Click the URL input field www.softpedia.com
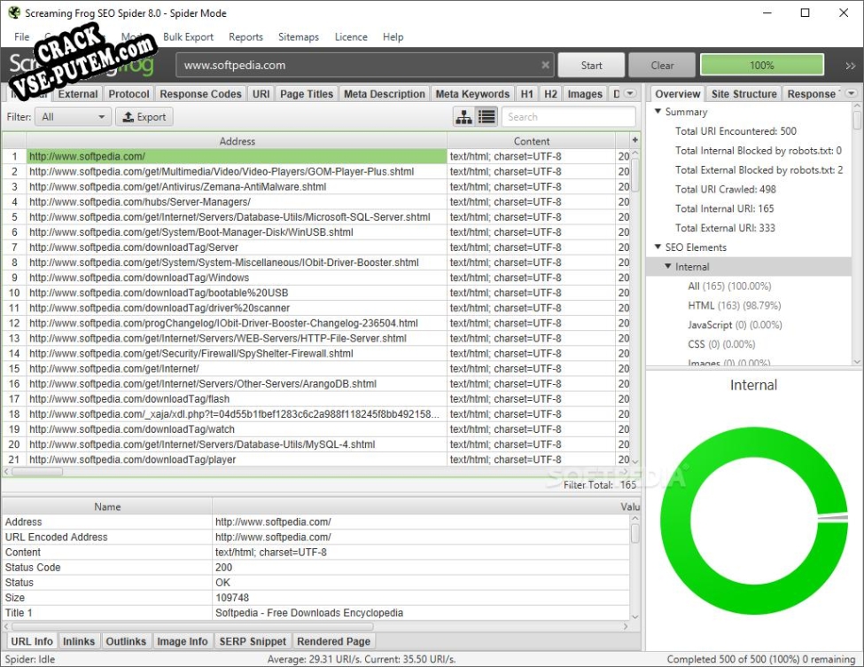This screenshot has width=864, height=667. [x=363, y=65]
